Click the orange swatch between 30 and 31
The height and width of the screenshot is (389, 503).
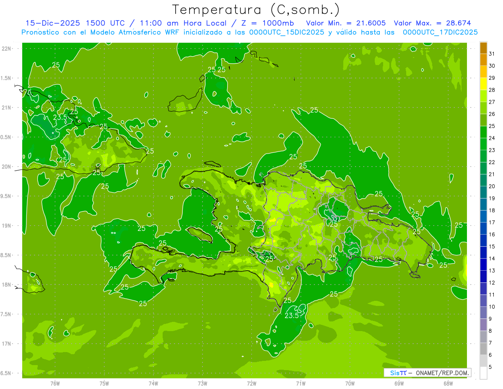tap(483, 60)
